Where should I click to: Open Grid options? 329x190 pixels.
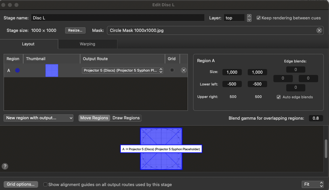[x=21, y=184]
